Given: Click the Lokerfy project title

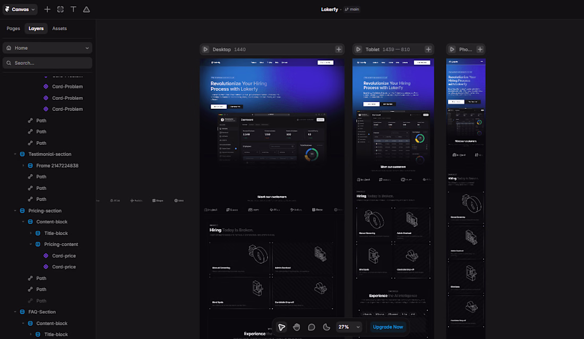Looking at the screenshot, I should (x=329, y=10).
